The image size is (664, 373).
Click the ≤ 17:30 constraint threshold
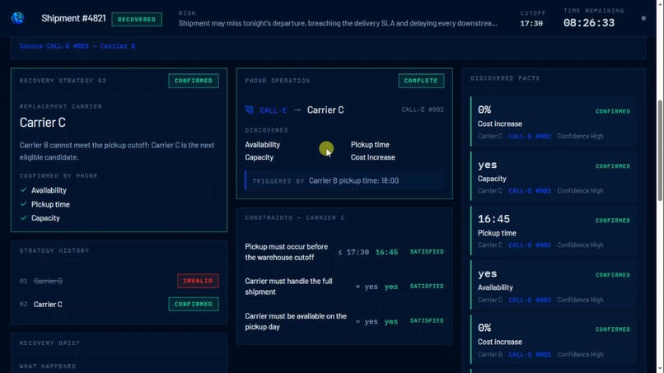pos(353,252)
